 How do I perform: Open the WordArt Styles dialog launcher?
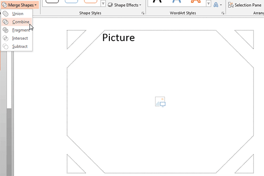(x=223, y=13)
